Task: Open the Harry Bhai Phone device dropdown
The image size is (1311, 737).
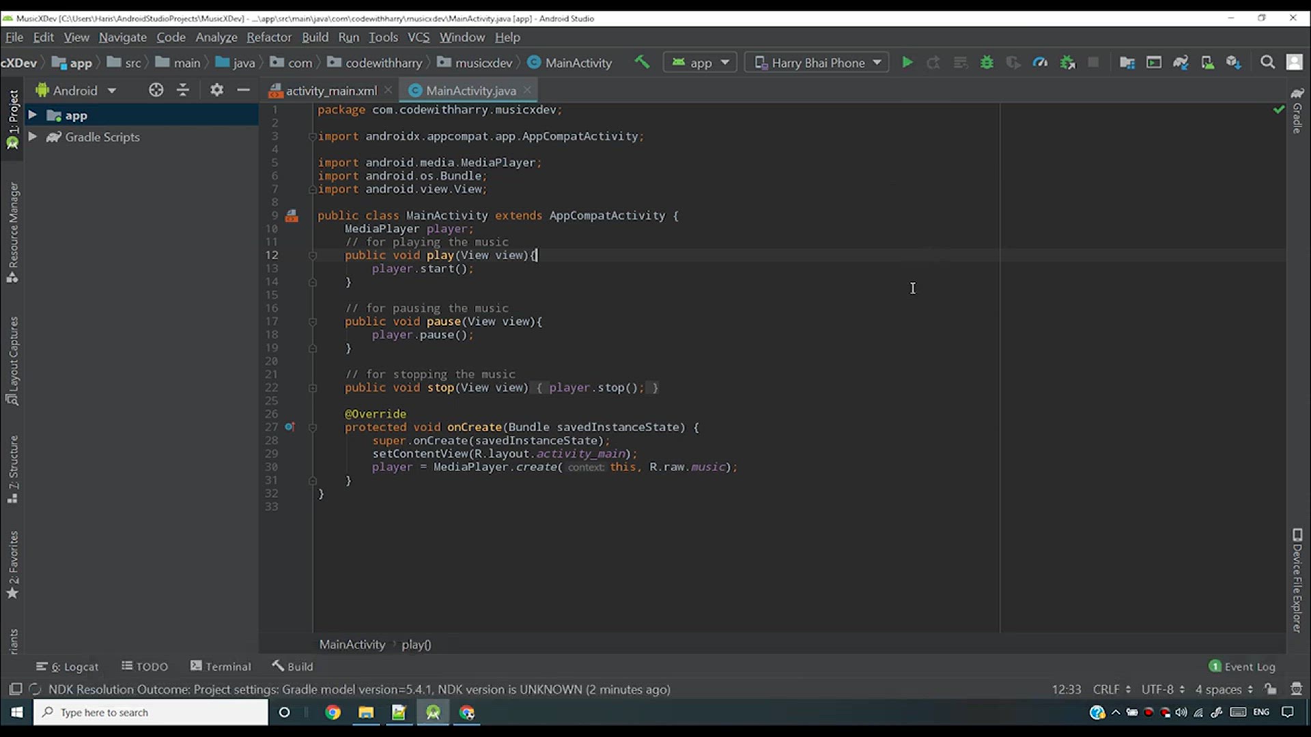Action: pos(817,63)
